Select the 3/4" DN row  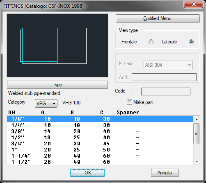[x=100, y=144]
